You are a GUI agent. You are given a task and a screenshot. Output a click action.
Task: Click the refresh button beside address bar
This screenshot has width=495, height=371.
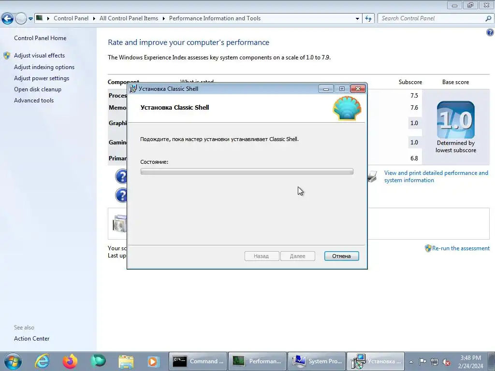pos(368,19)
